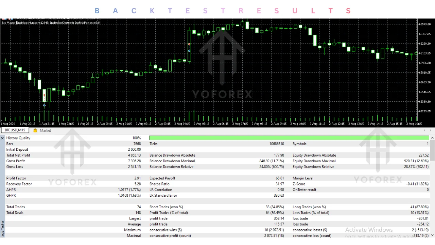Click 'Loss Trades (% of total)' value 10 (13.51%)
The image size is (435, 245).
pyautogui.click(x=419, y=213)
